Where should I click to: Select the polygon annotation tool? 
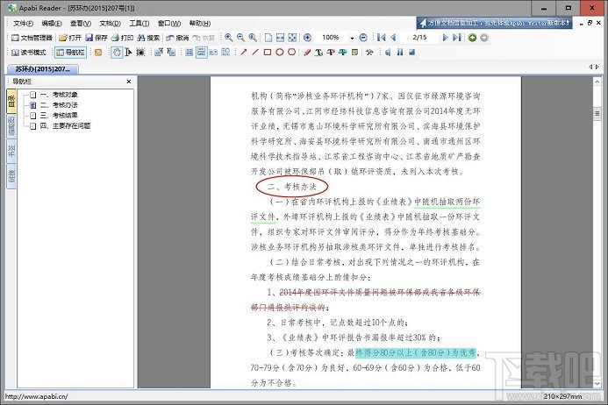pyautogui.click(x=292, y=52)
